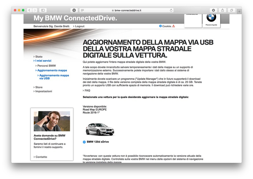This screenshot has height=179, width=253.
Task: Click the Contatto link
Action: click(x=41, y=157)
